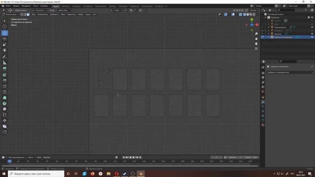This screenshot has height=177, width=315.
Task: Hide the selected outliner object via its eye
Action: [312, 37]
